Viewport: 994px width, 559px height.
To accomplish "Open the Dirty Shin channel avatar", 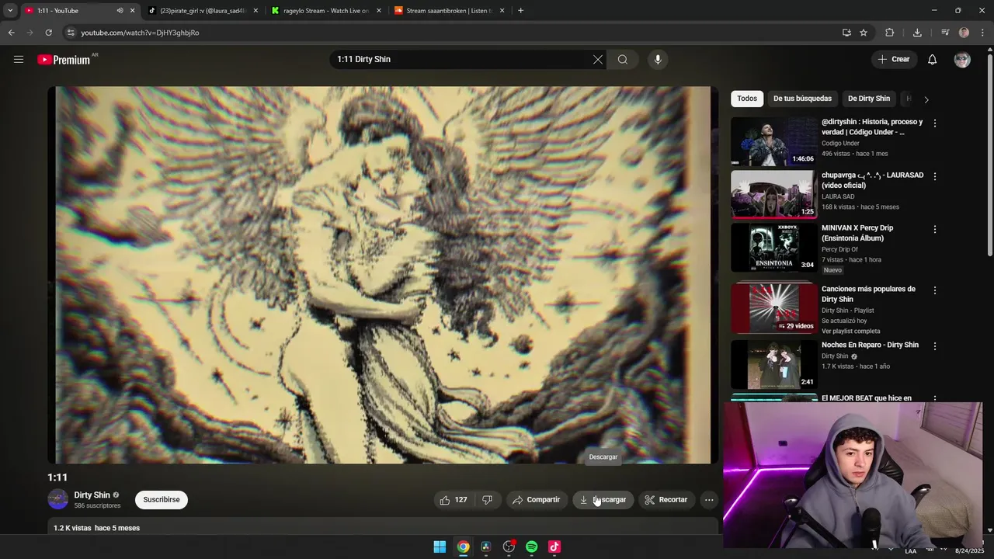I will (x=58, y=500).
